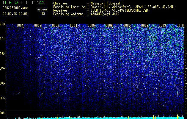Select the filename 0502060000.png

coord(15,8)
